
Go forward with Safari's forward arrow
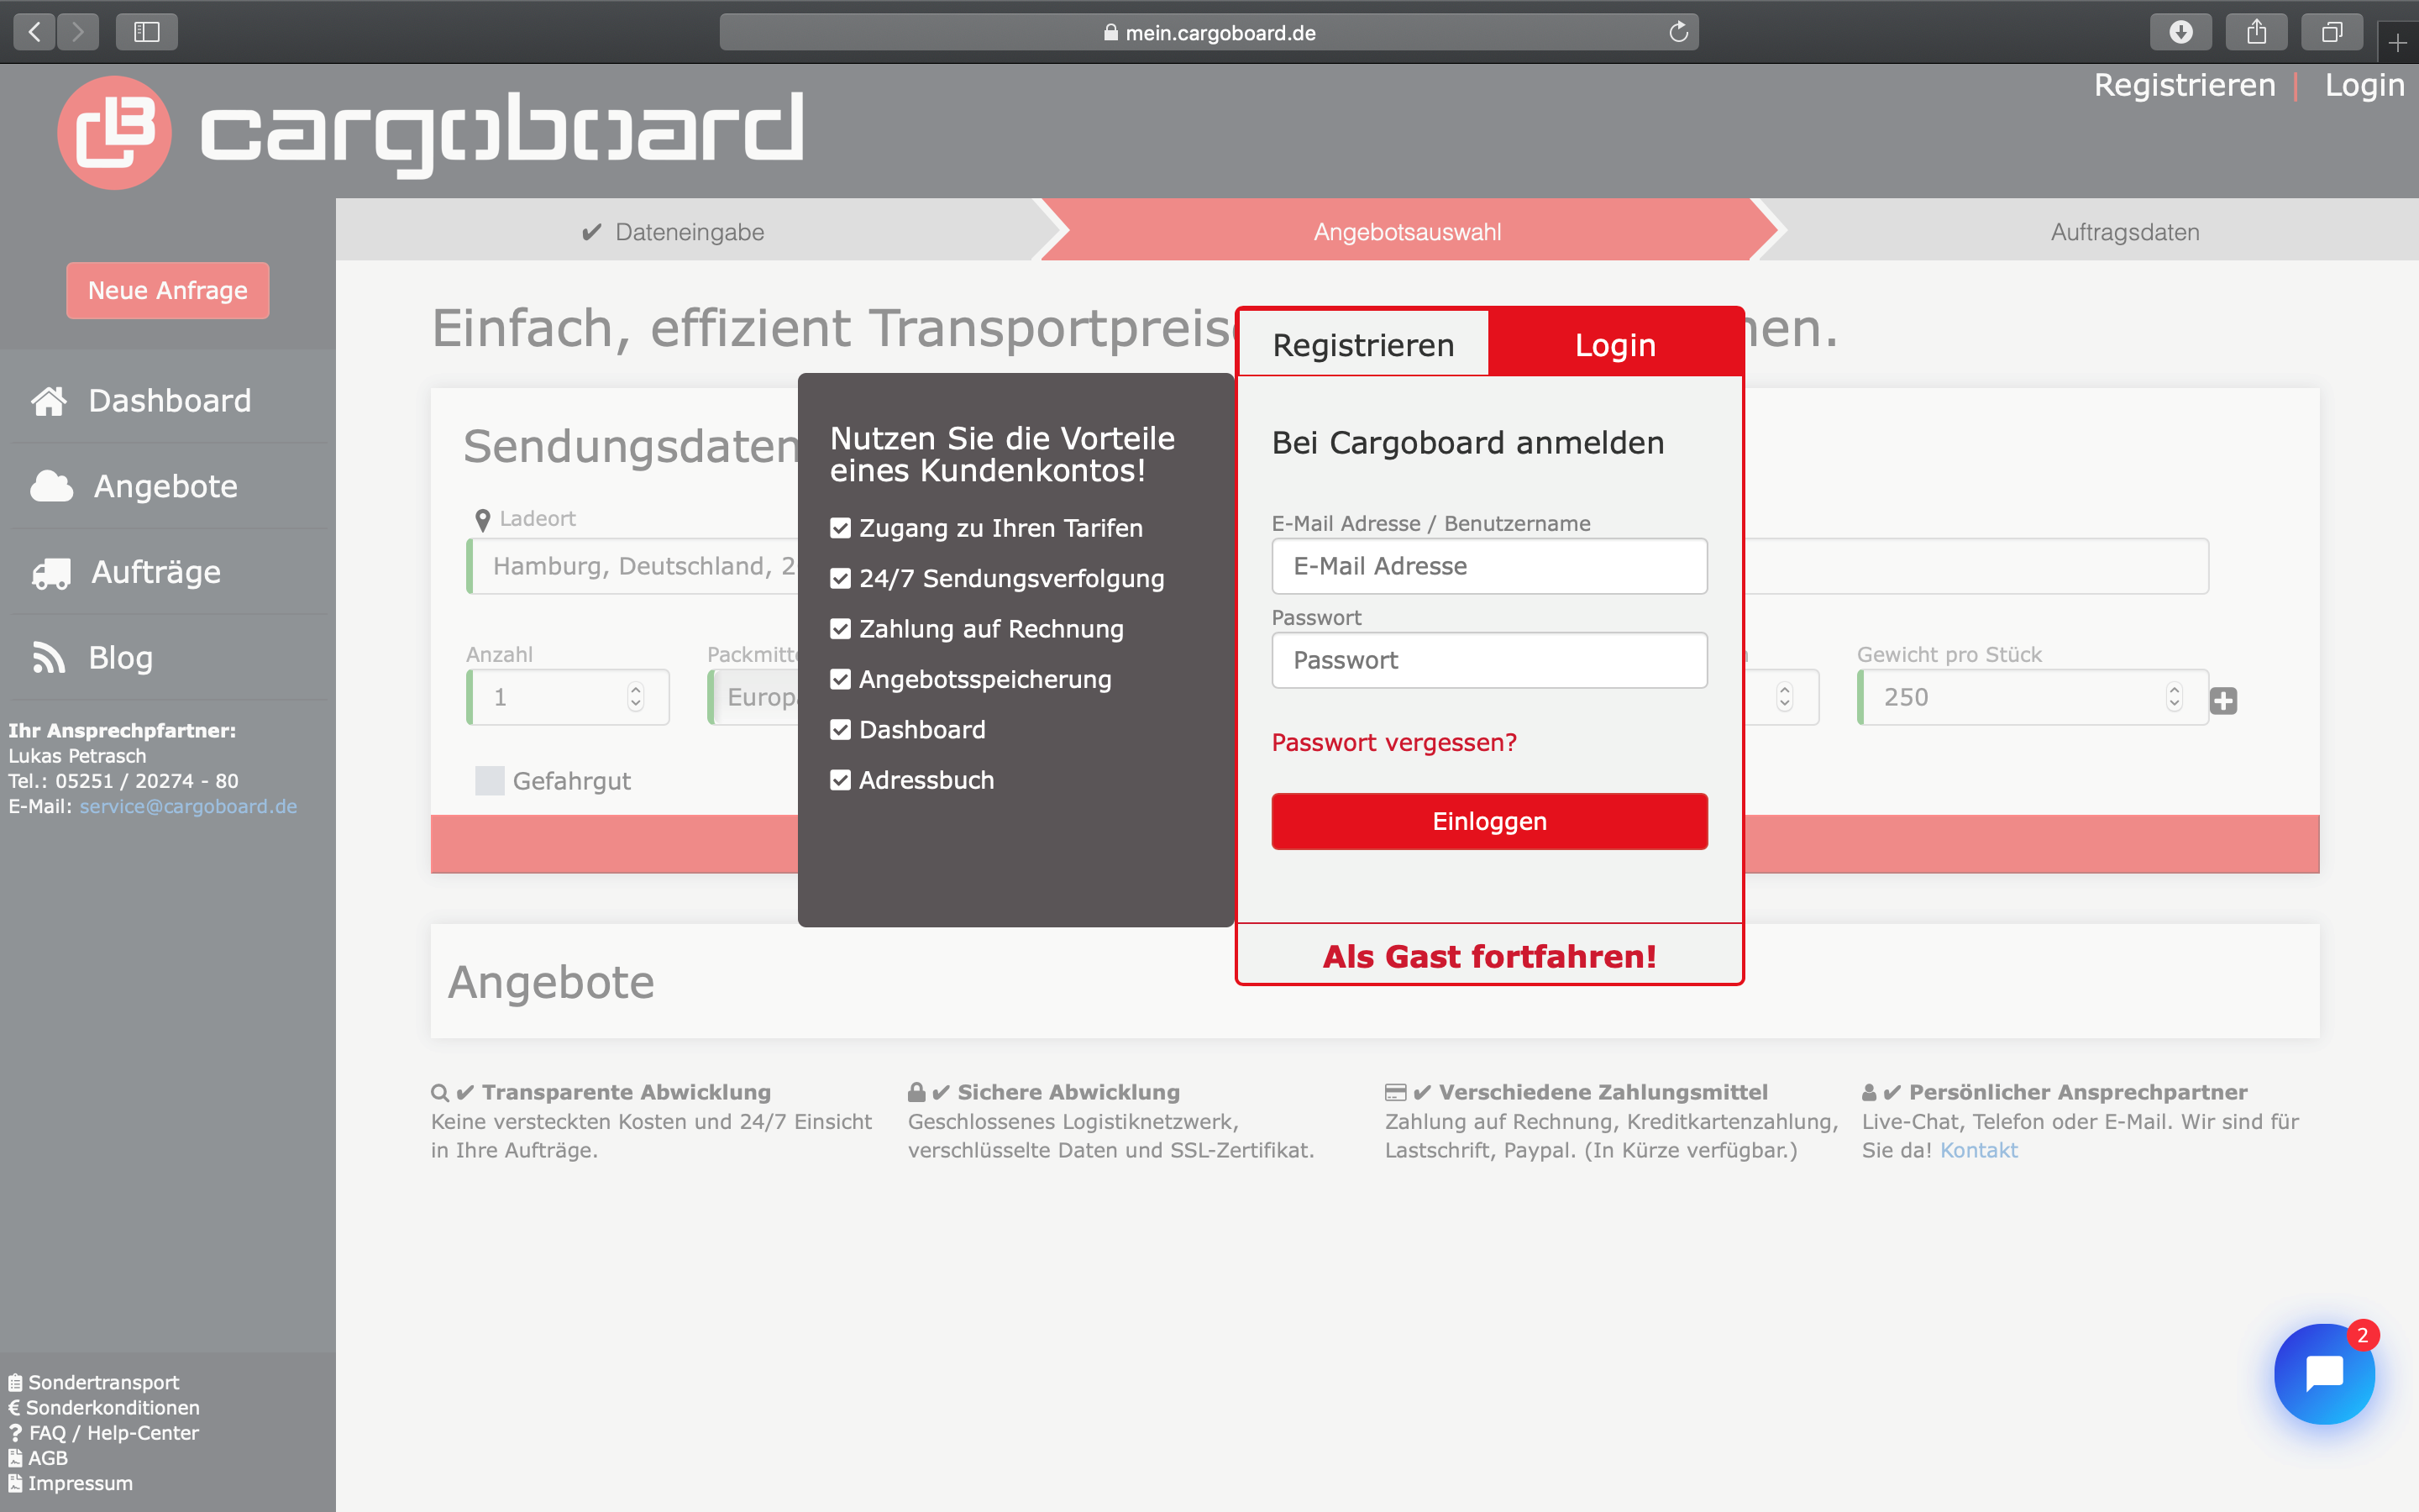click(78, 32)
